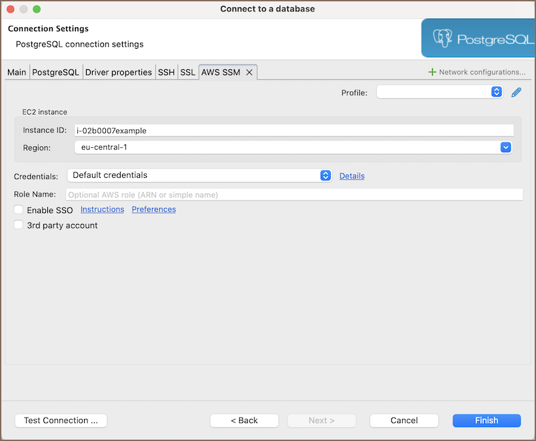Viewport: 536px width, 441px height.
Task: Close the AWS SSM tab with X
Action: click(x=249, y=73)
